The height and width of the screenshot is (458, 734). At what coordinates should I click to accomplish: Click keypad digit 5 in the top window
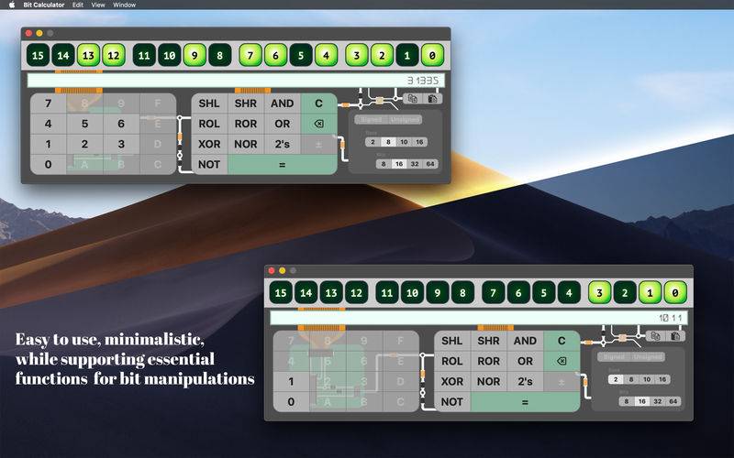point(84,124)
